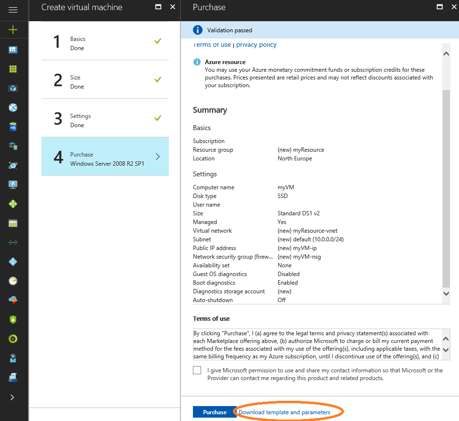The image size is (459, 421).
Task: Open Help and support person icon
Action: 13,358
